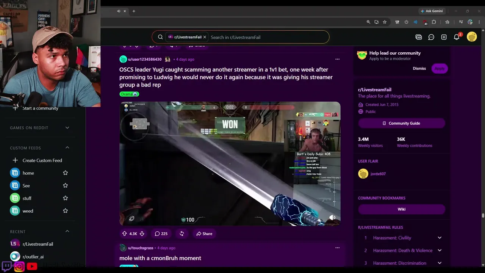This screenshot has height=273, width=485.
Task: Click the red extension icon with badge 43
Action: [425, 22]
